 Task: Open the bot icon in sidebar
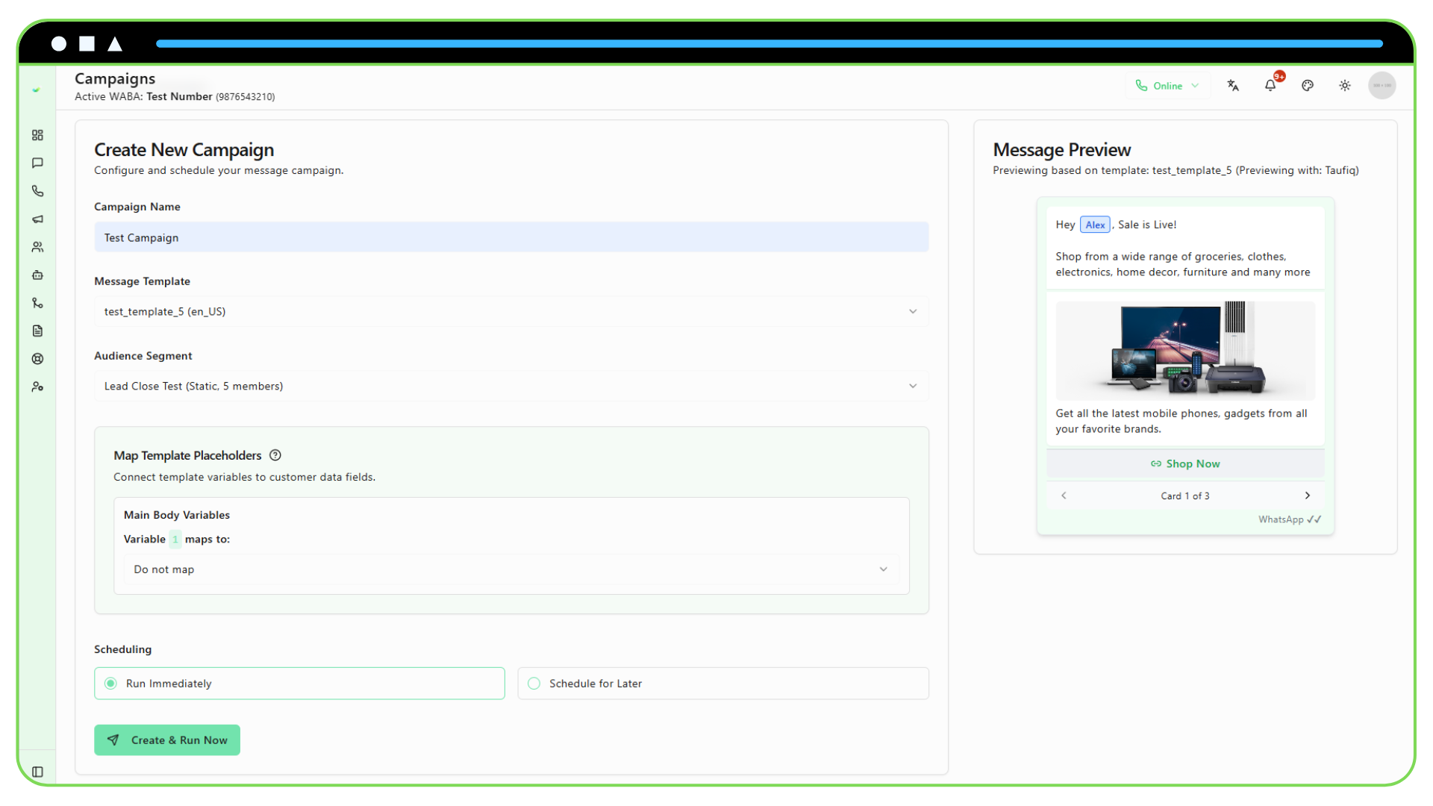(x=37, y=275)
